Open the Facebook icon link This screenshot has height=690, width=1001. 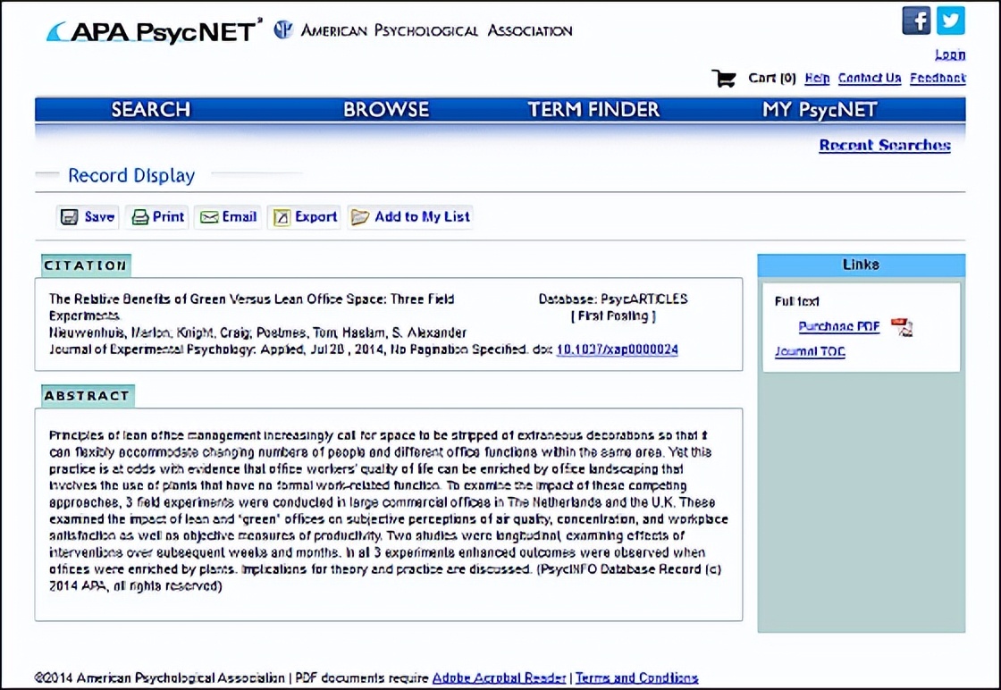916,21
